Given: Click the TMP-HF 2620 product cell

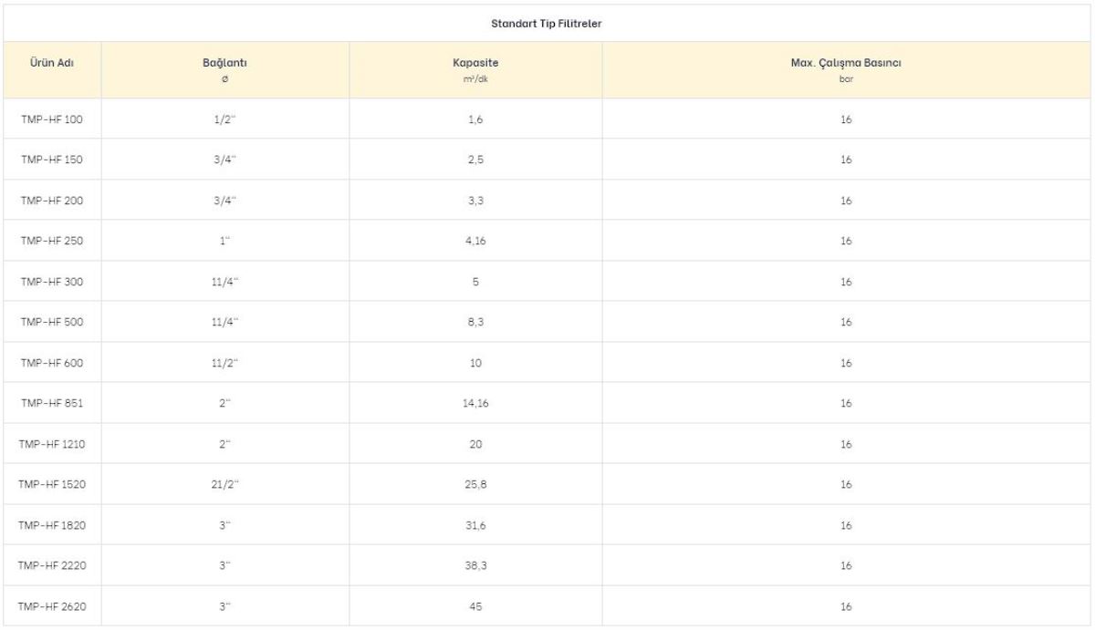Looking at the screenshot, I should tap(52, 606).
